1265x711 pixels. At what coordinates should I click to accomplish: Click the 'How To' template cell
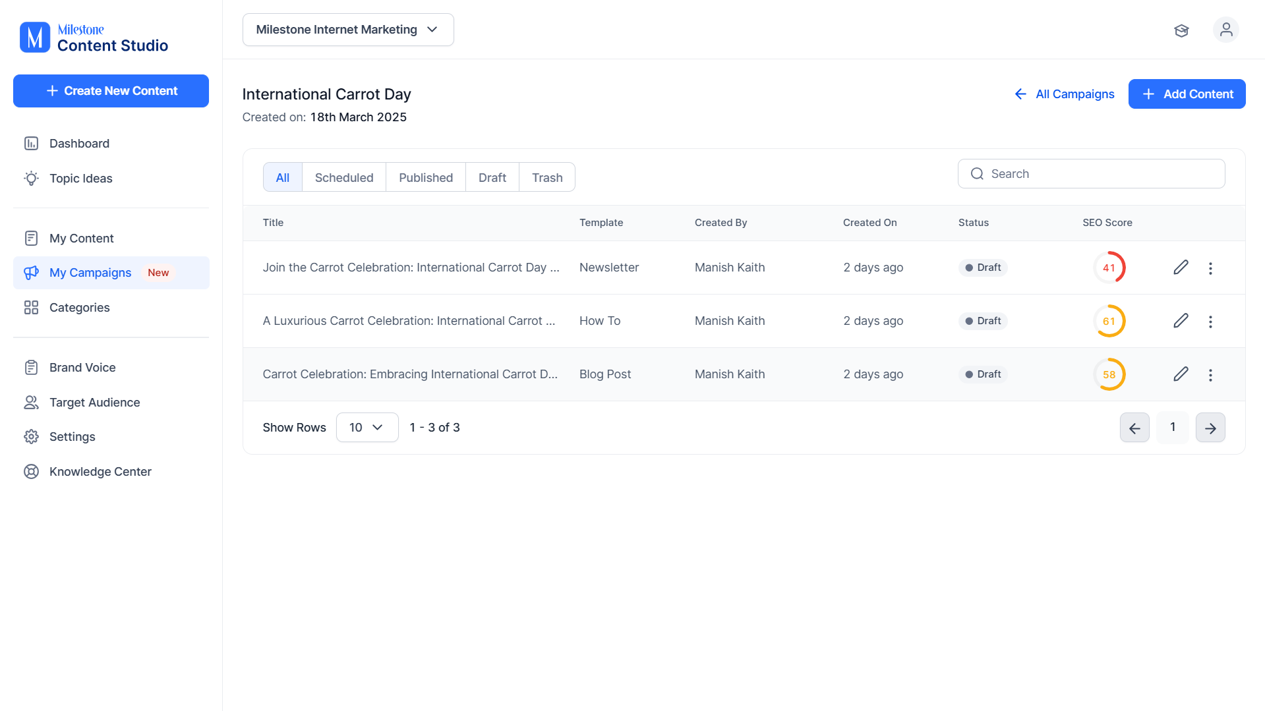(600, 321)
